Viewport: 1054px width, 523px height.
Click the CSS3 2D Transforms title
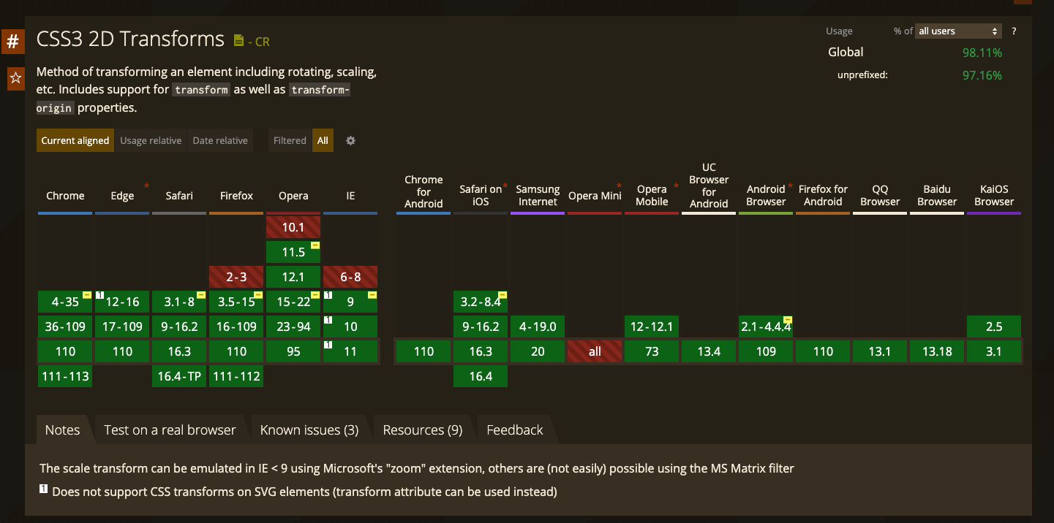[x=130, y=39]
